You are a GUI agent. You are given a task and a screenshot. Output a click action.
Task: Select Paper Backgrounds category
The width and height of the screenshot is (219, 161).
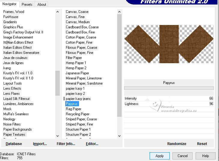pyautogui.click(x=17, y=129)
